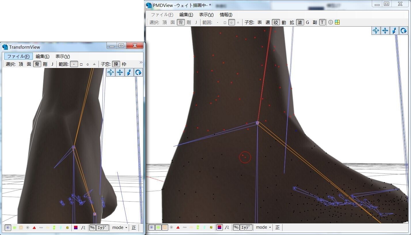Click the 操 button in TransformView
The height and width of the screenshot is (235, 411).
pos(116,64)
